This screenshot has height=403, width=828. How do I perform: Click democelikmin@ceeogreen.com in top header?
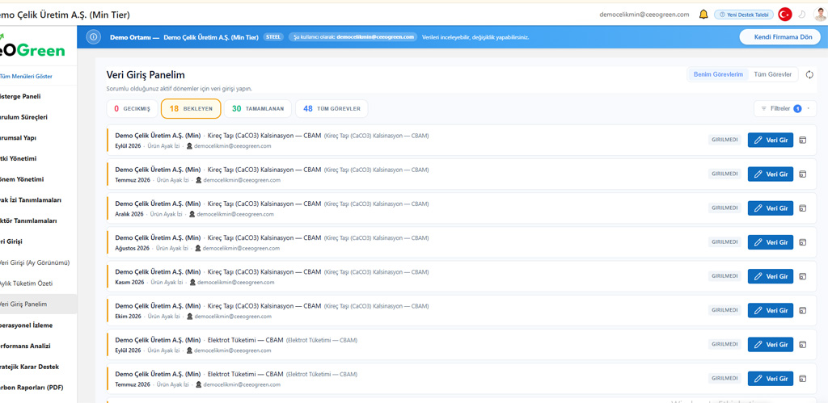coord(644,15)
